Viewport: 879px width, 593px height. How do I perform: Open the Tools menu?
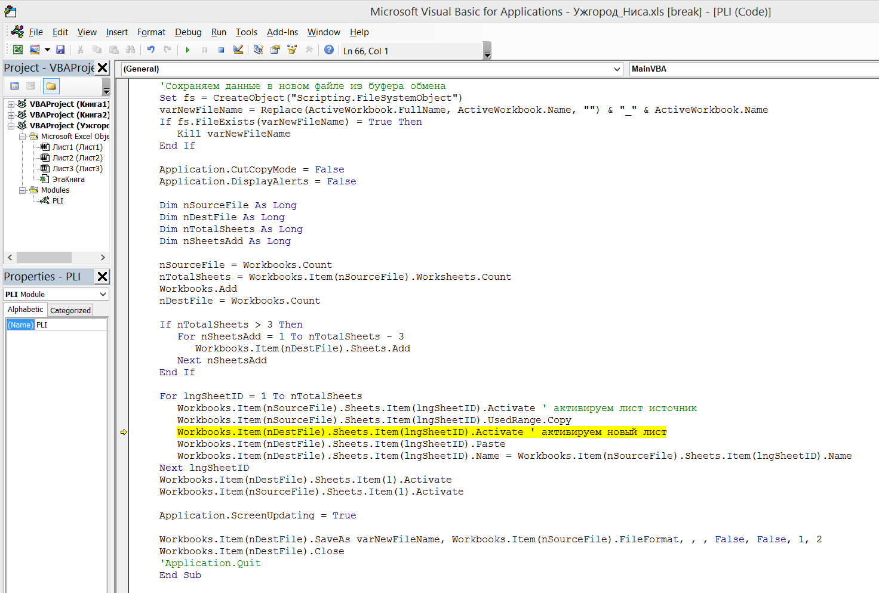247,32
